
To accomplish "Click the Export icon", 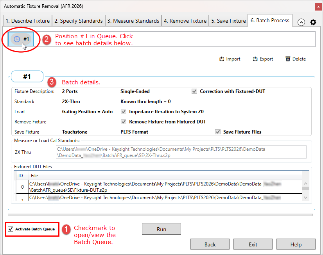I will pyautogui.click(x=255, y=59).
